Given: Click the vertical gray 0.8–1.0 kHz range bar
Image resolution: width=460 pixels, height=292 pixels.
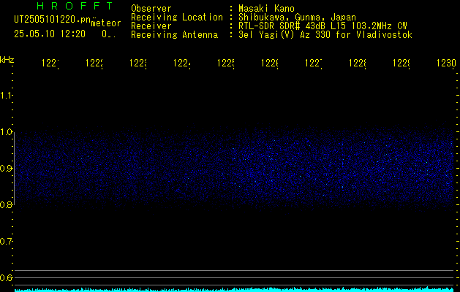Looking at the screenshot, I should coord(14,169).
